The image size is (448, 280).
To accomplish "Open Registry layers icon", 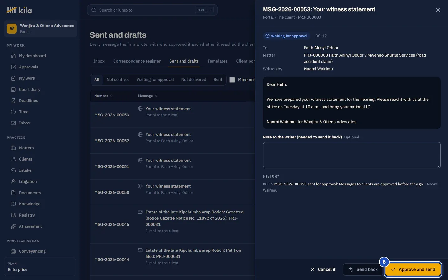I will pos(13,215).
